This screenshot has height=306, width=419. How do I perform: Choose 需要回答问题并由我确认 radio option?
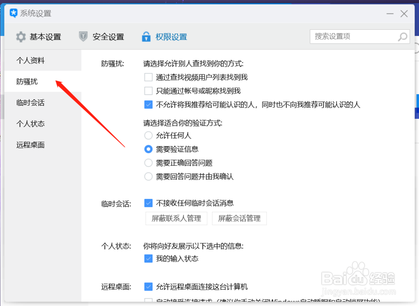click(x=148, y=176)
